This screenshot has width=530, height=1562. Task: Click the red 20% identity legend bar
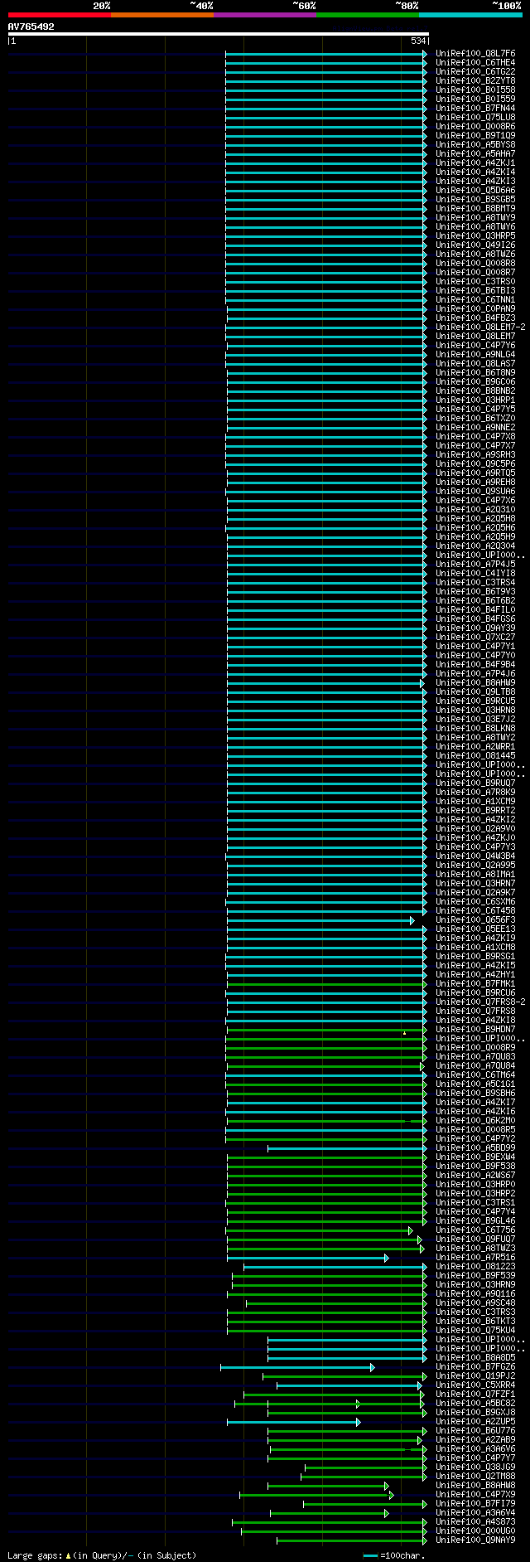(x=60, y=15)
